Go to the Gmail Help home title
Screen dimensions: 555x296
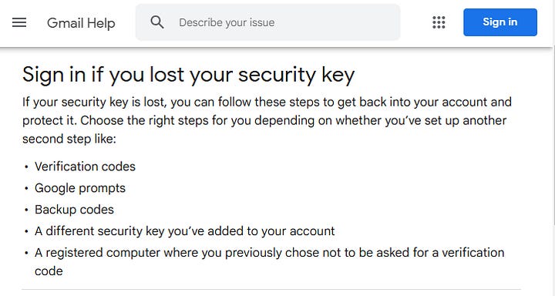pos(81,23)
